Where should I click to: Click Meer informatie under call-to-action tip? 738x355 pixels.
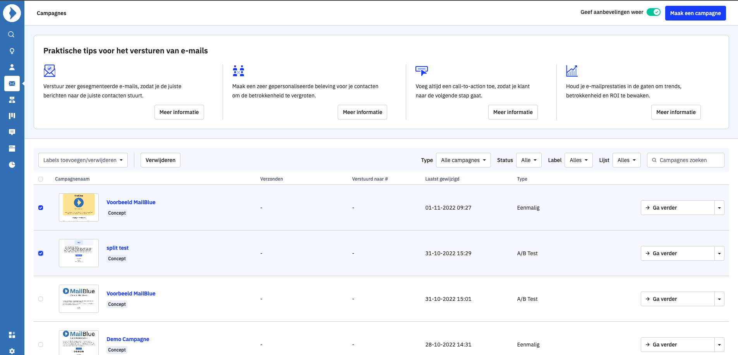tap(513, 112)
